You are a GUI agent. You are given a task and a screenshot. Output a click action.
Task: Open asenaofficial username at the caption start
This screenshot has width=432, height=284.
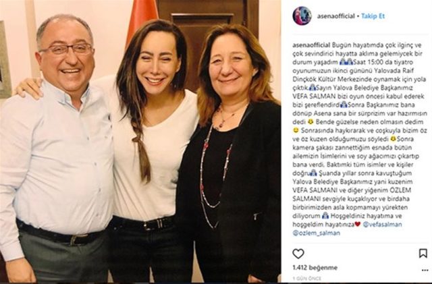[311, 45]
